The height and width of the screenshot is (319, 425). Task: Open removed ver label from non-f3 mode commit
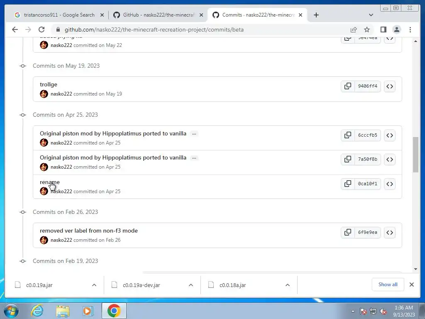click(89, 231)
